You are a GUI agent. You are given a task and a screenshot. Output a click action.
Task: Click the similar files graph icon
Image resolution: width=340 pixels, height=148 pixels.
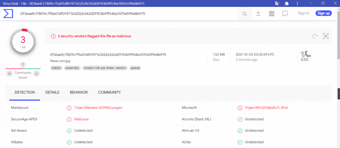(x=326, y=36)
